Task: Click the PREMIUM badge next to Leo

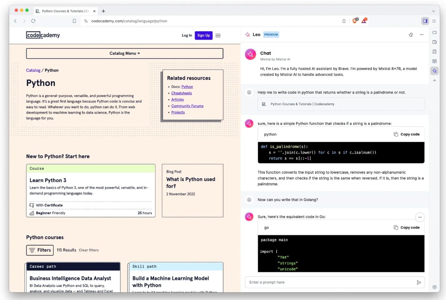Action: click(271, 34)
